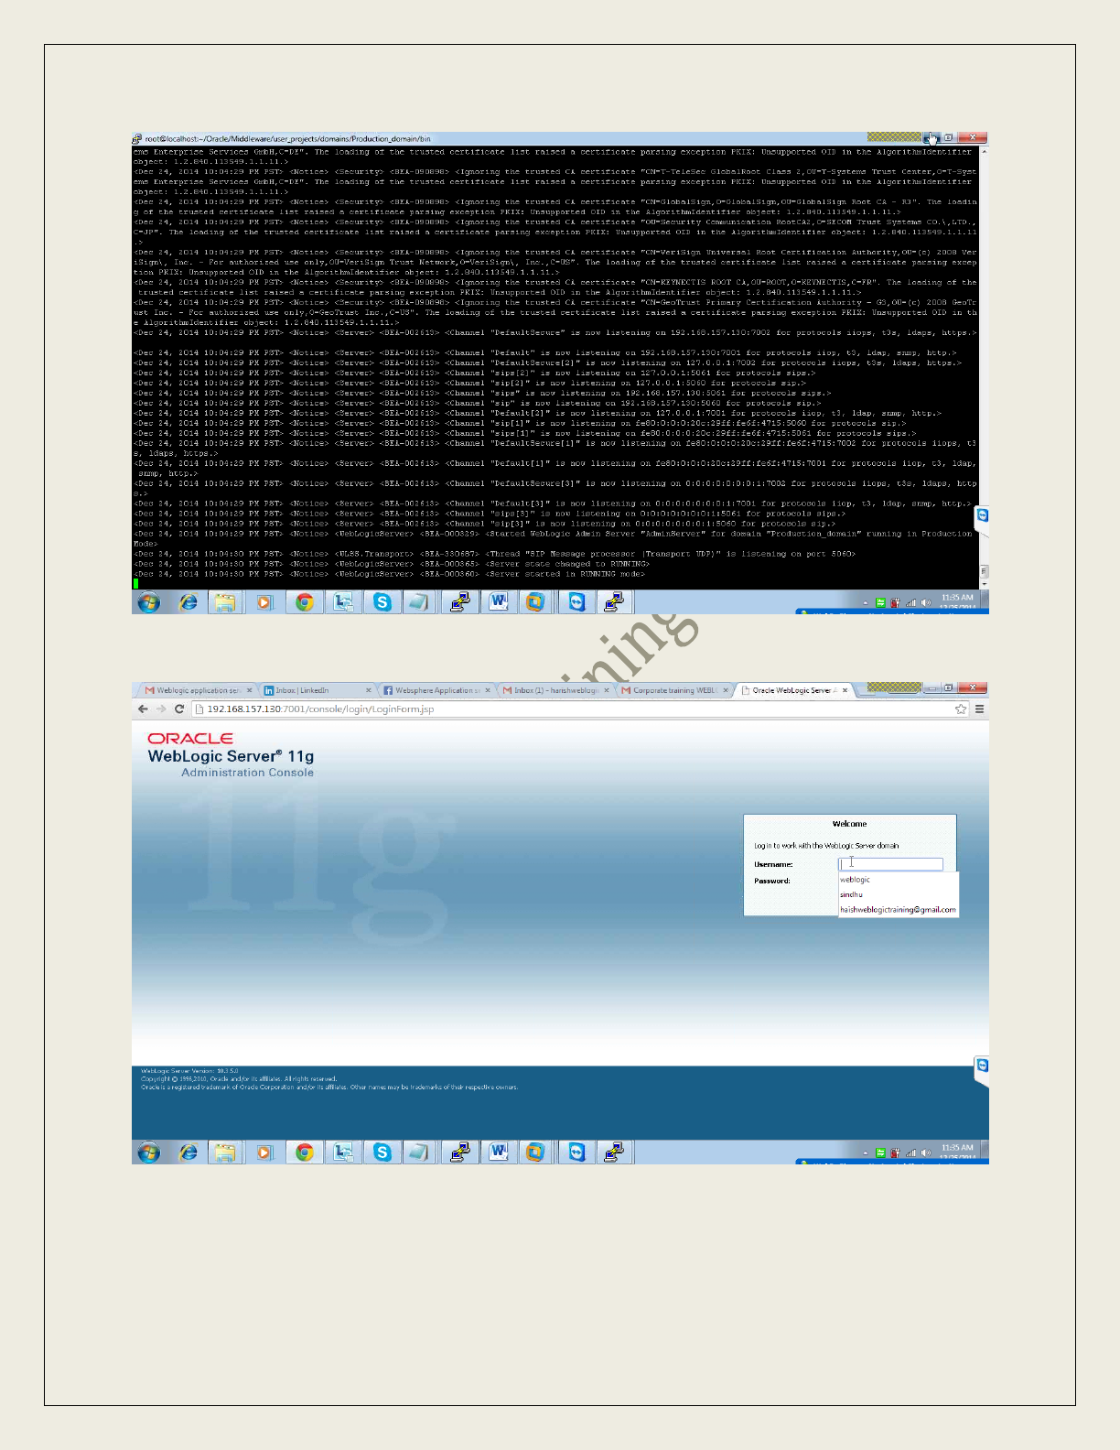Click the 'Password:' label in the login box
Screen dimensions: 1120x1450
pos(772,881)
